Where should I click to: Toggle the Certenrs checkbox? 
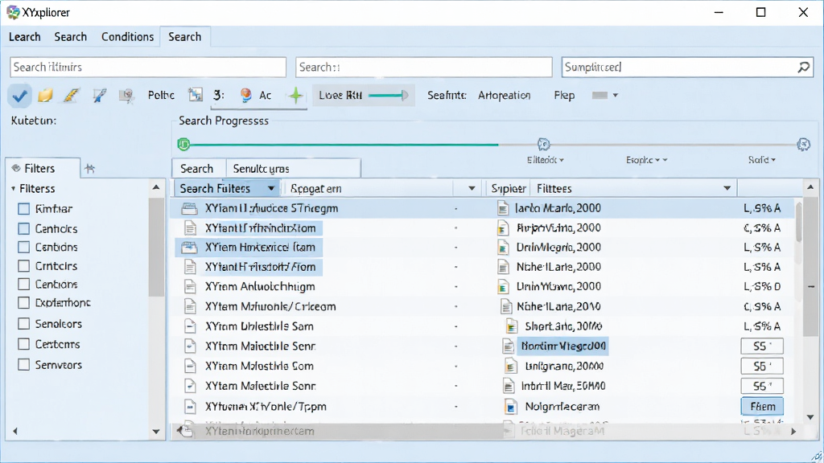[x=23, y=344]
